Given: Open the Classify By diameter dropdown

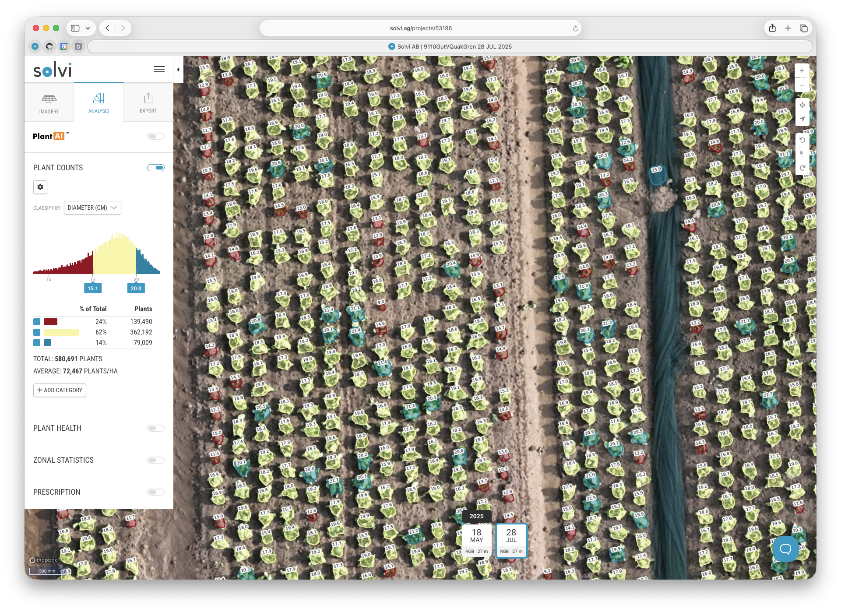Looking at the screenshot, I should [x=92, y=208].
